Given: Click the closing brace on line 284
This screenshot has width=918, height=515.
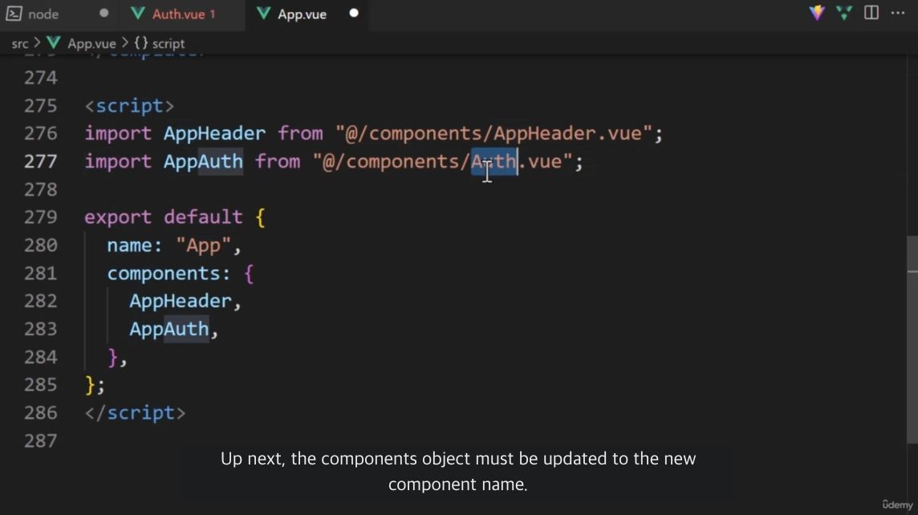Looking at the screenshot, I should [112, 357].
